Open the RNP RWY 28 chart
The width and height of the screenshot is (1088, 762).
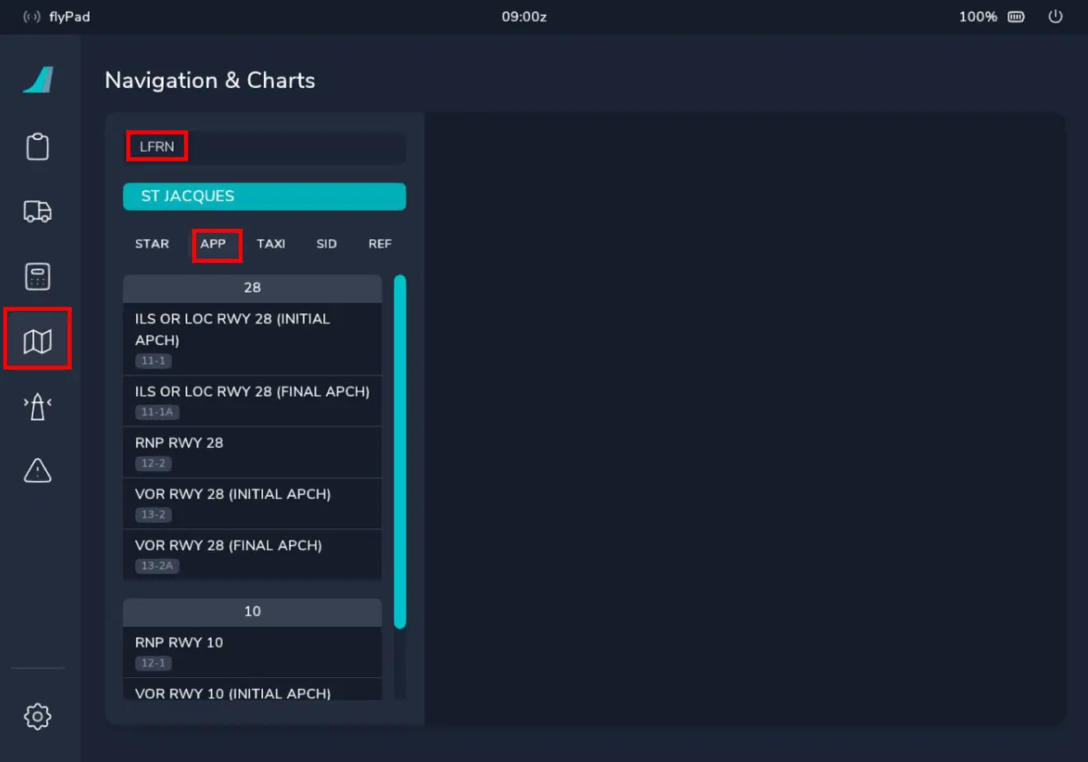[x=252, y=452]
